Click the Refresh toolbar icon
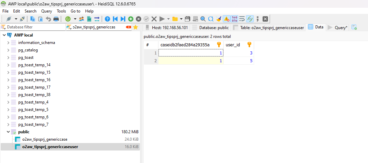This screenshot has width=368, height=163. 68,19
